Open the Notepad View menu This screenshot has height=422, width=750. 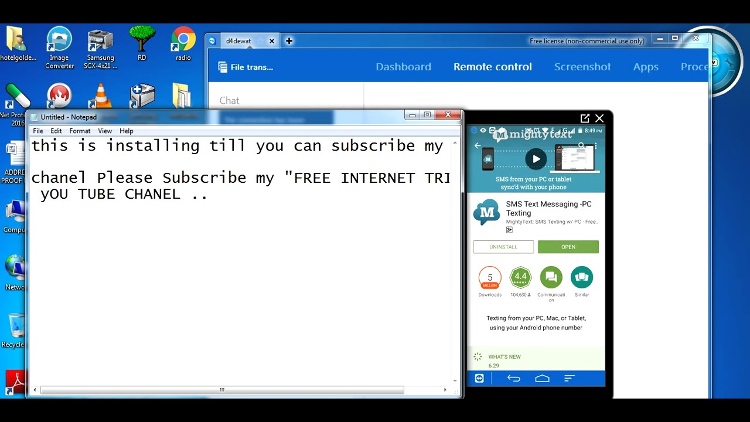pyautogui.click(x=105, y=131)
